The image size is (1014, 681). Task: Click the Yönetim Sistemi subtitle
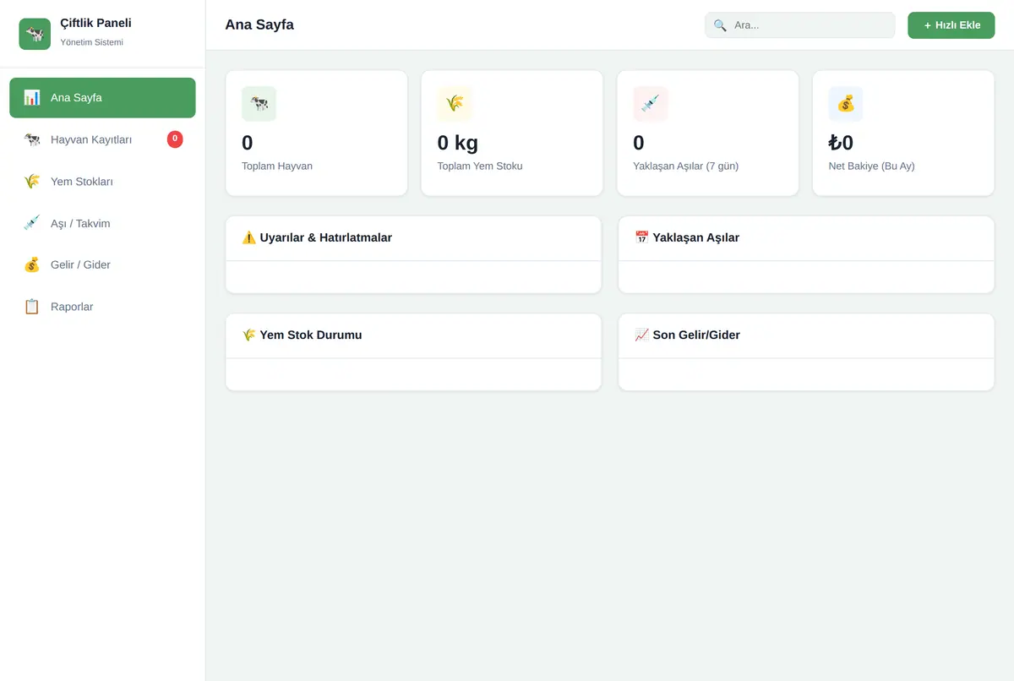[92, 42]
